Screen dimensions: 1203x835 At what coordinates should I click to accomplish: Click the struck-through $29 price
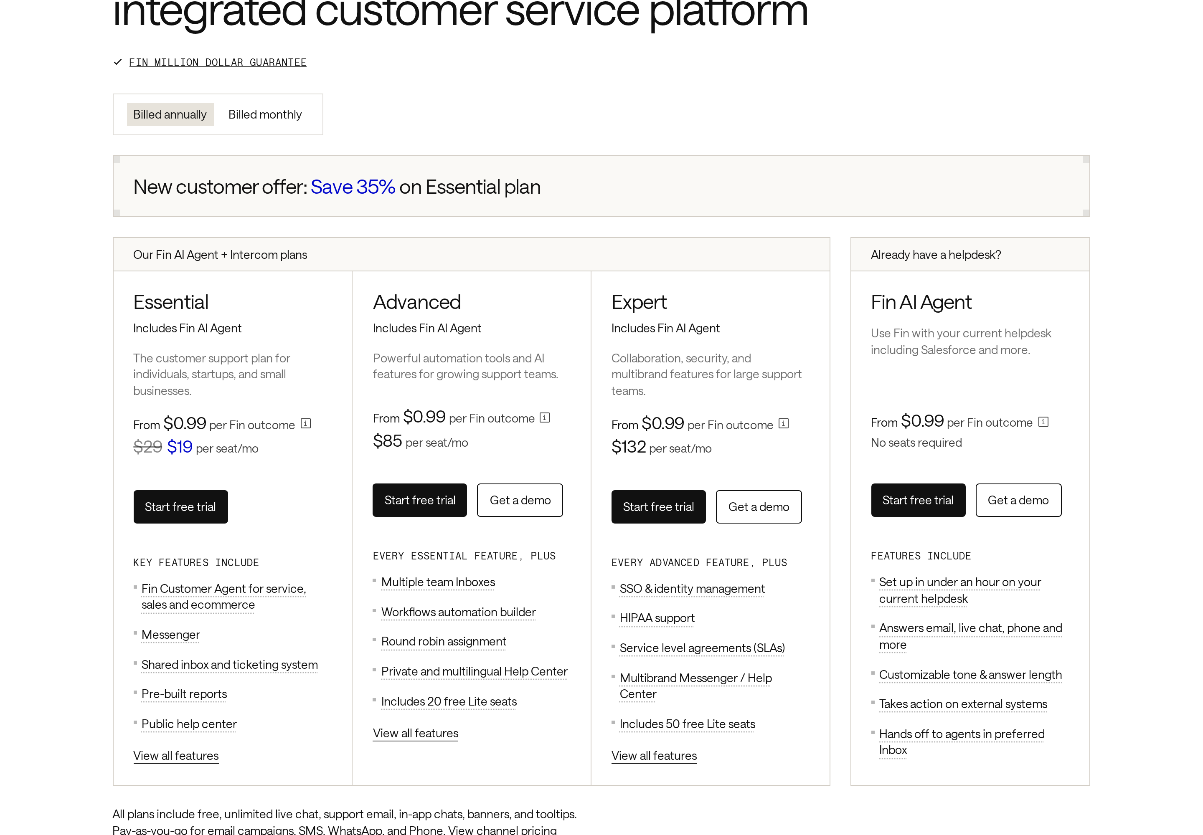pyautogui.click(x=147, y=447)
